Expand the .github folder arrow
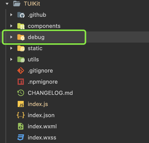 tap(11, 15)
